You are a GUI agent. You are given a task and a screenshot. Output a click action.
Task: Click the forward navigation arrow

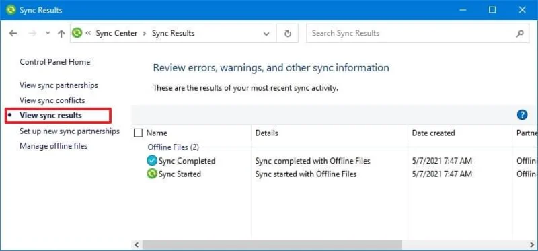[x=32, y=33]
